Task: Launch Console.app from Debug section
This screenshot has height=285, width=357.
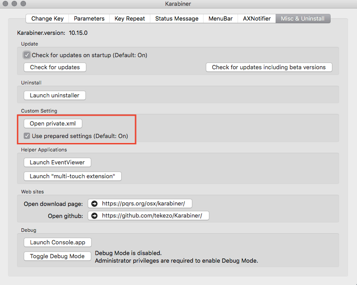Action: 57,242
